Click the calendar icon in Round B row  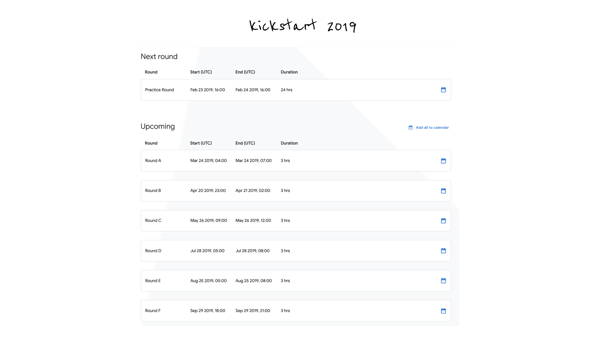(443, 191)
